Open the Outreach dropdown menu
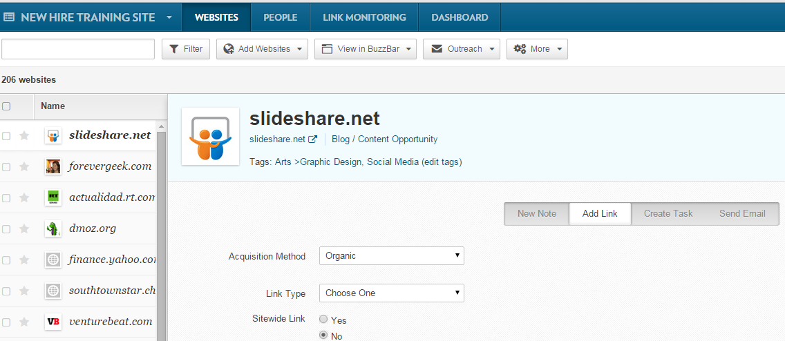 [x=462, y=49]
